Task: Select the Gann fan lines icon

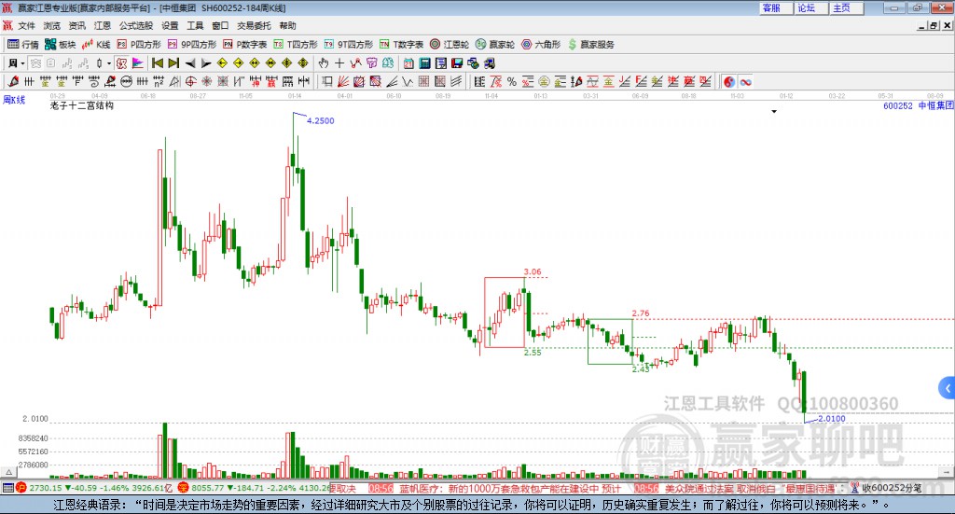Action: point(343,81)
